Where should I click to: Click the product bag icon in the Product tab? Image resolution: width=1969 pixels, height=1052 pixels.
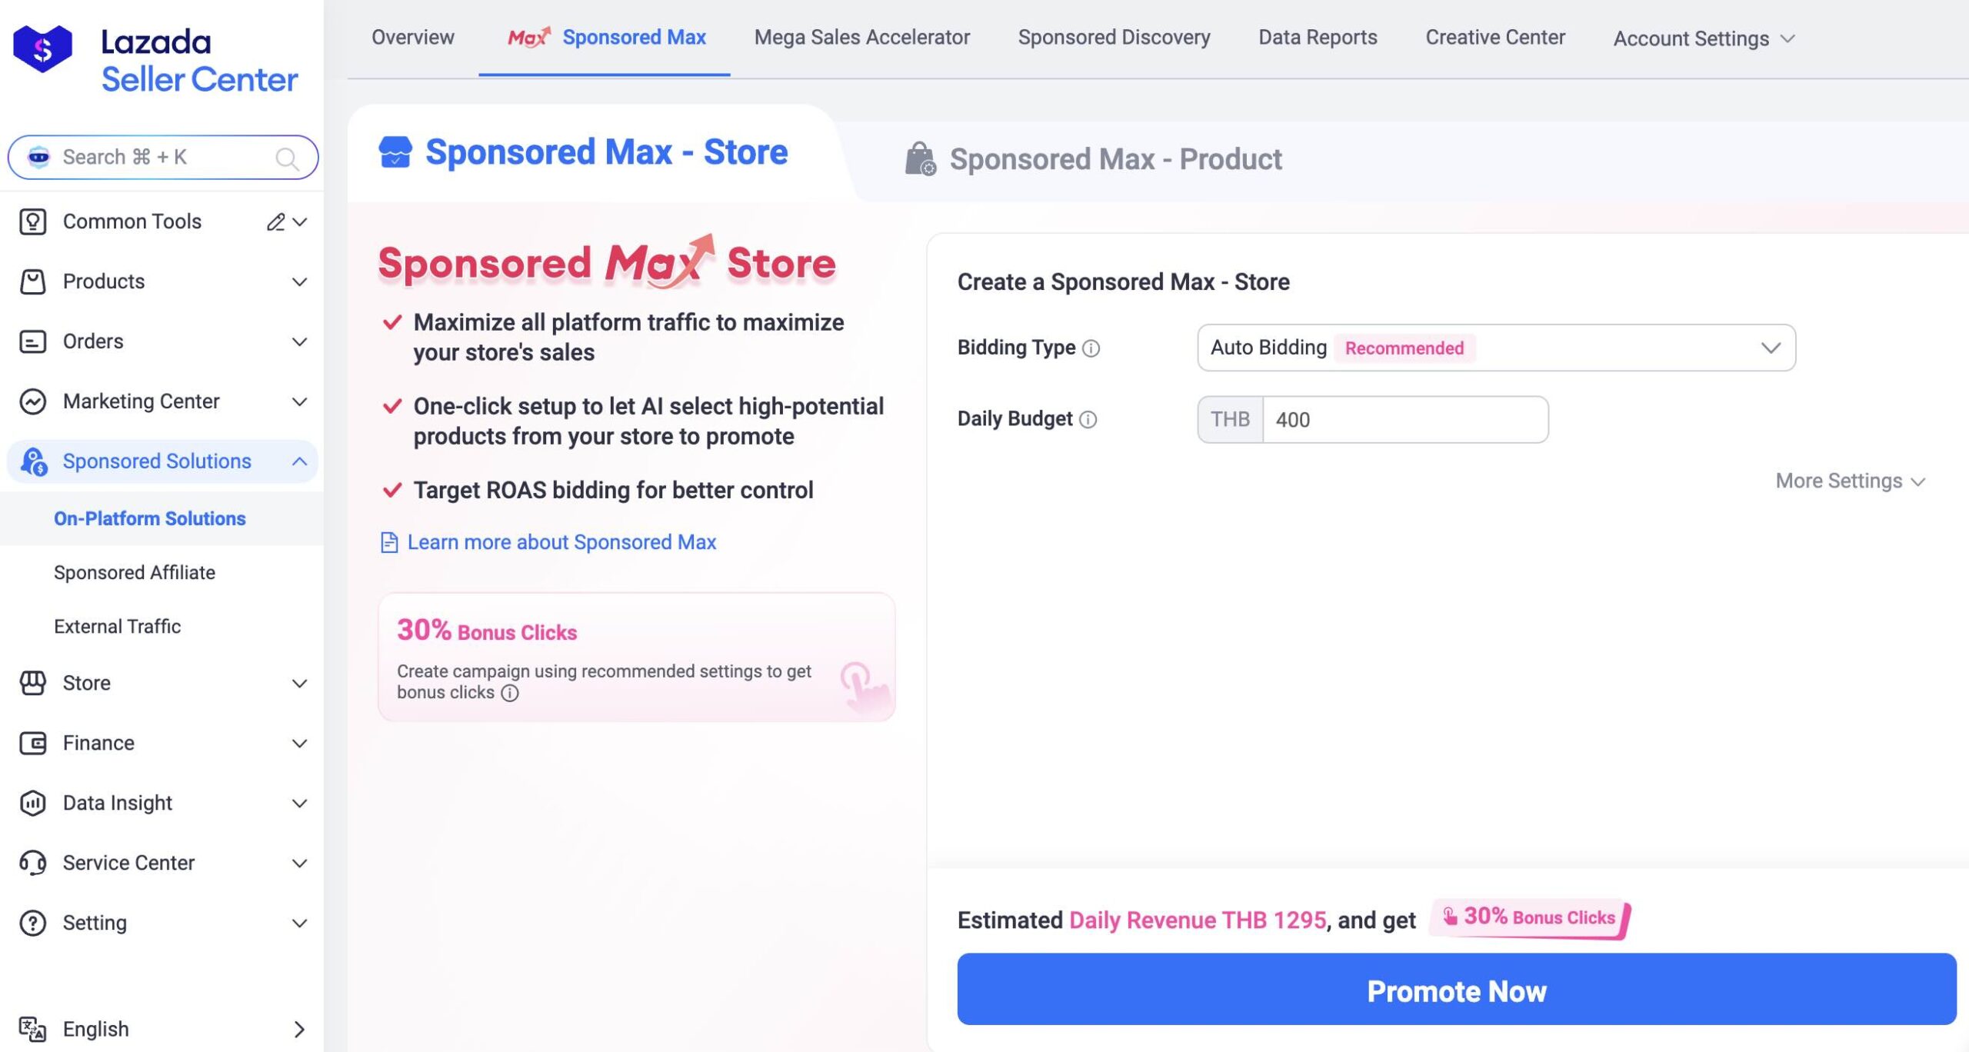point(920,159)
